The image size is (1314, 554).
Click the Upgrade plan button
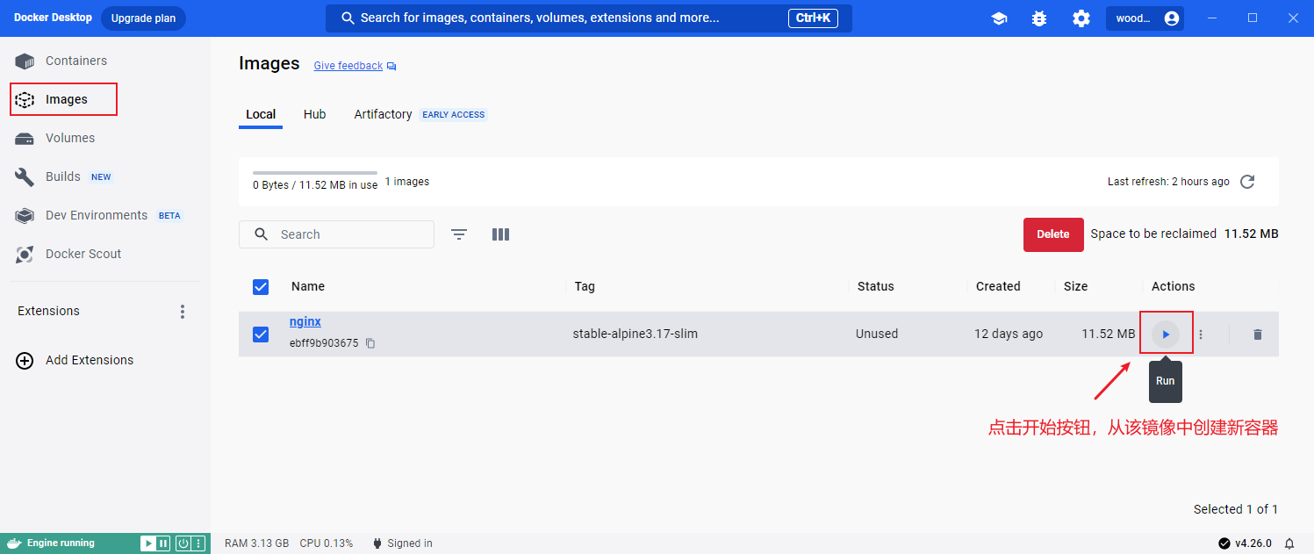pyautogui.click(x=143, y=18)
